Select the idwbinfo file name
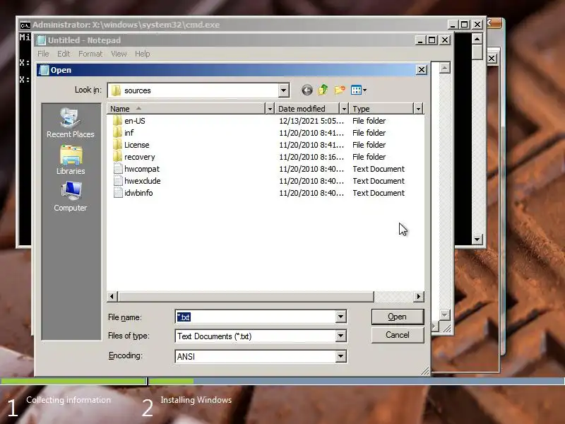This screenshot has height=424, width=565. [x=138, y=193]
